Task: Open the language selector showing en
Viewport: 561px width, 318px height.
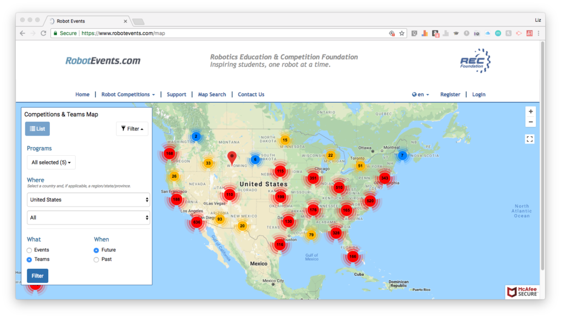Action: [420, 94]
